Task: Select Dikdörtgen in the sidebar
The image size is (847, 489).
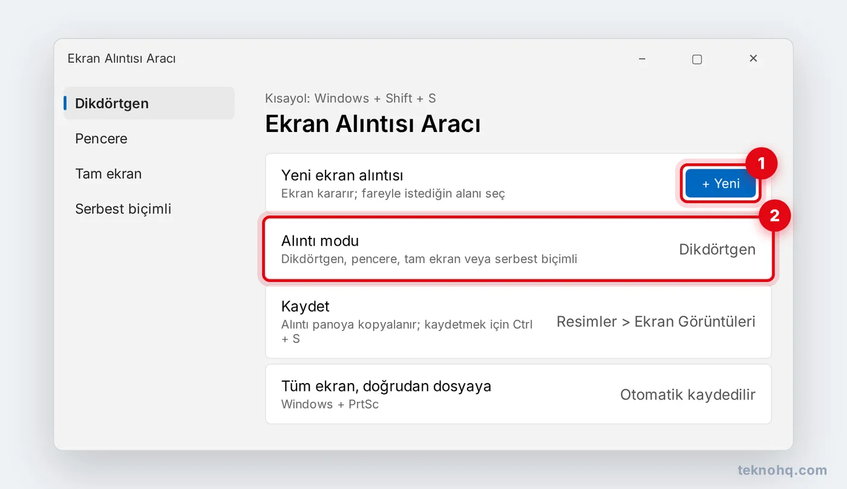Action: click(x=149, y=103)
